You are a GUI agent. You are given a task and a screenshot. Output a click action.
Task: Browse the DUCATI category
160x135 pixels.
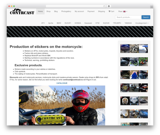[68, 23]
